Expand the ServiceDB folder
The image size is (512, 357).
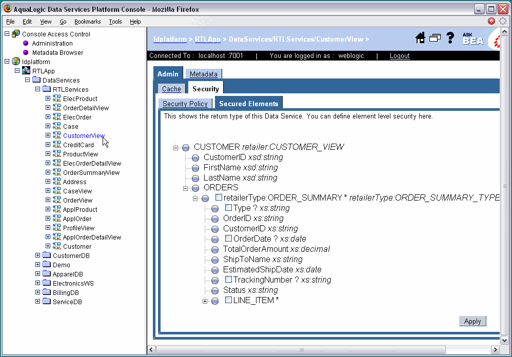(38, 301)
